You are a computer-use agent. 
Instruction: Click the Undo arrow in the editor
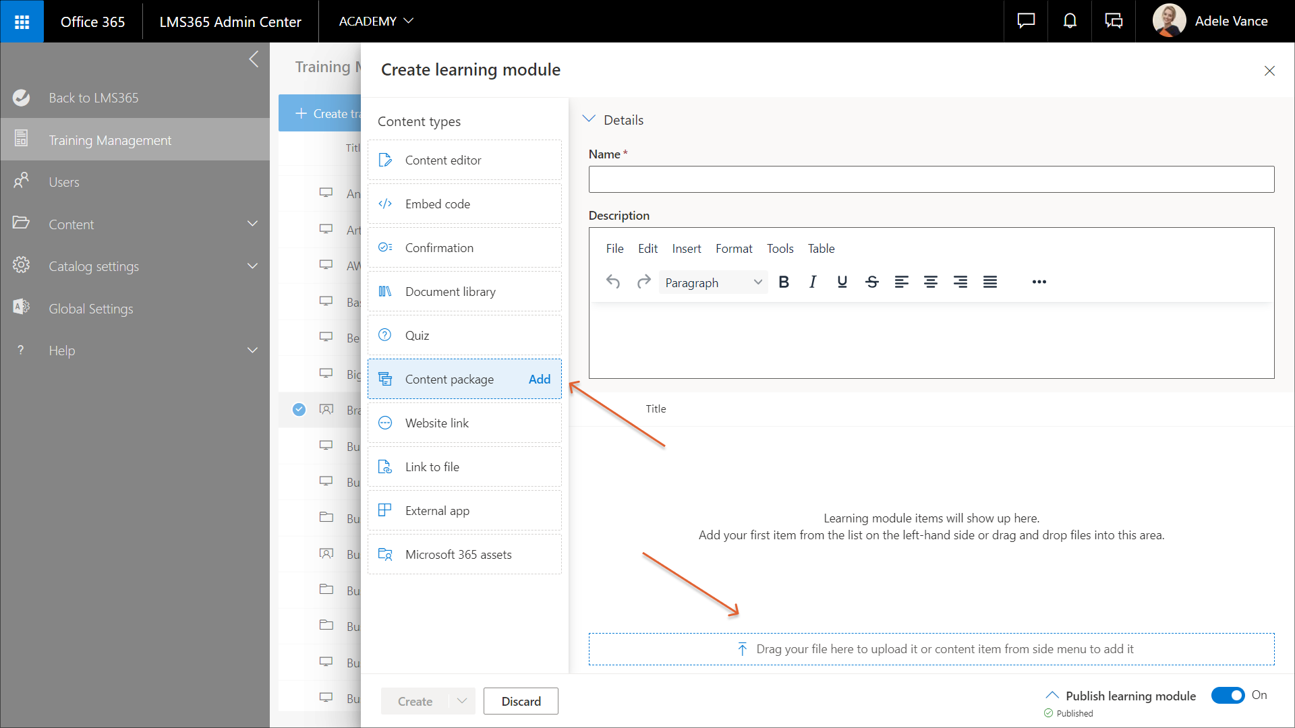click(612, 282)
